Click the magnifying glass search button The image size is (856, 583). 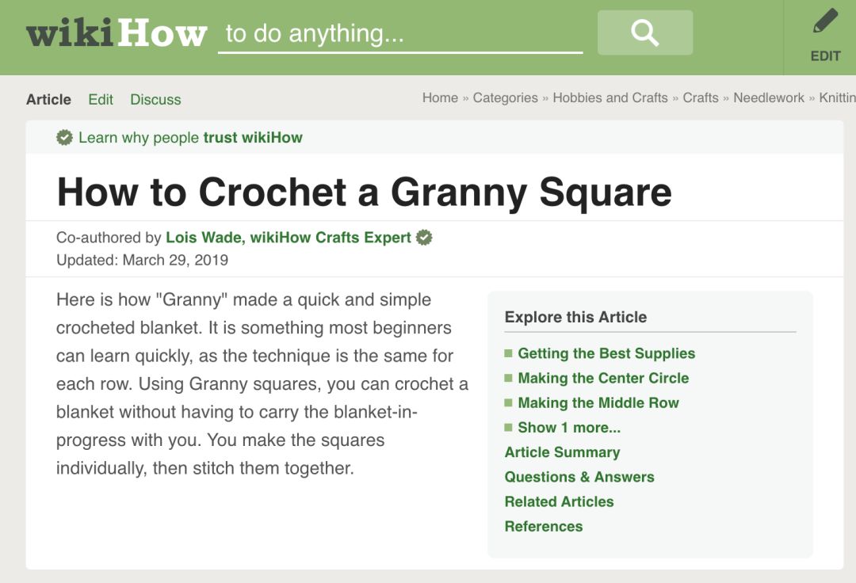pyautogui.click(x=644, y=32)
